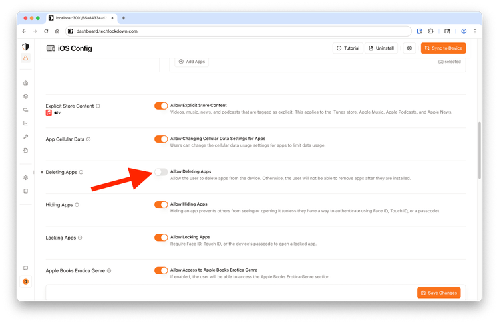
Task: Toggle Allow Changing Cellular Data Settings
Action: pos(160,139)
